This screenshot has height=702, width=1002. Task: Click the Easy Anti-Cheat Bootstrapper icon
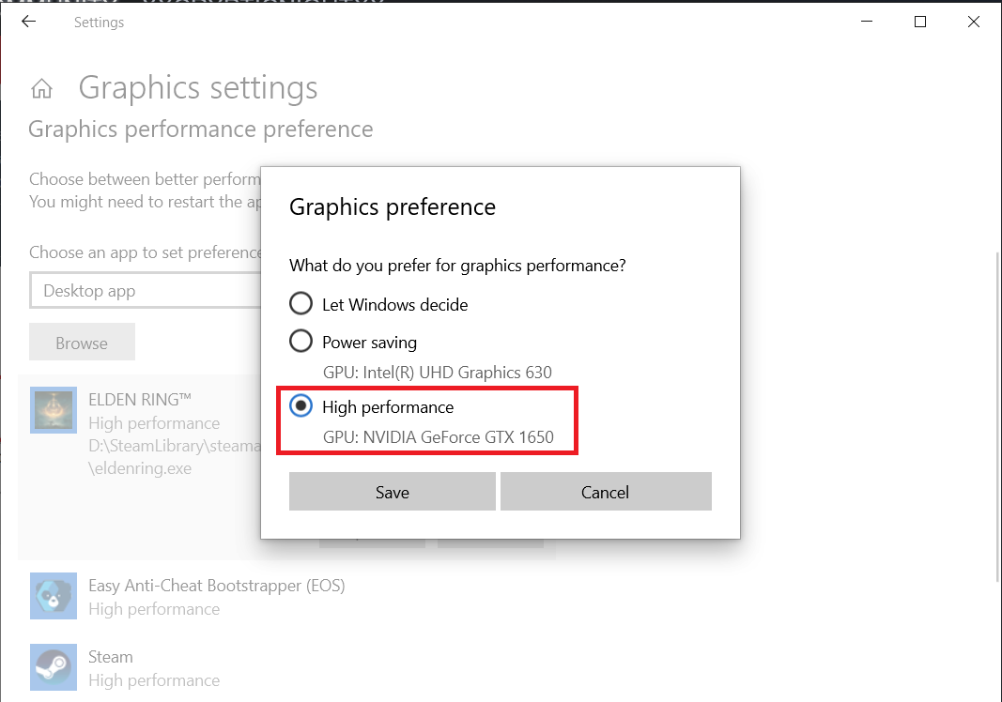pos(53,597)
